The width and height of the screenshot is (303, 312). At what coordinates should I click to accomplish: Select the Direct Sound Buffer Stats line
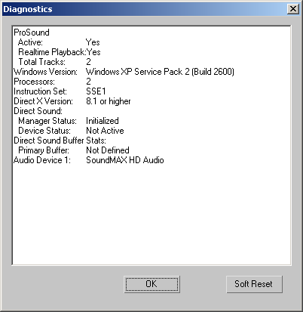pyautogui.click(x=60, y=141)
